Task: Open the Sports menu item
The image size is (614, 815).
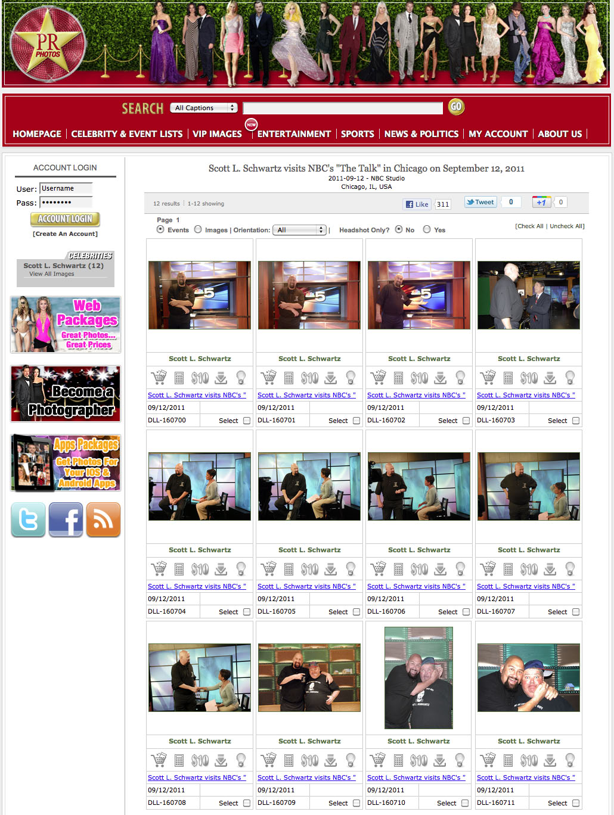Action: point(357,134)
